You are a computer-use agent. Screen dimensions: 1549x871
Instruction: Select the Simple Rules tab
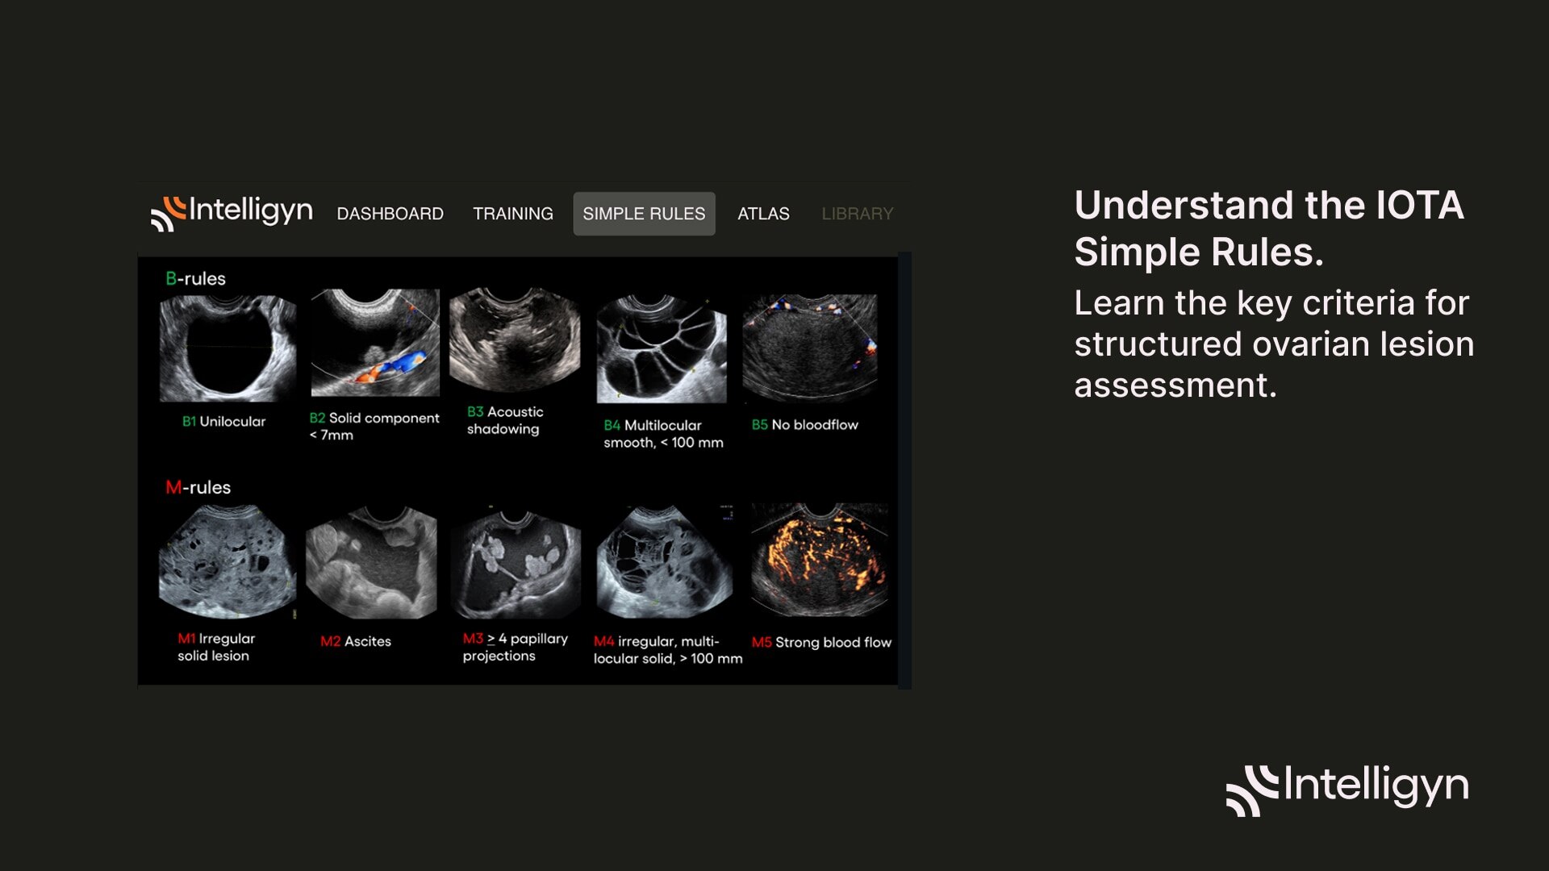pyautogui.click(x=644, y=214)
